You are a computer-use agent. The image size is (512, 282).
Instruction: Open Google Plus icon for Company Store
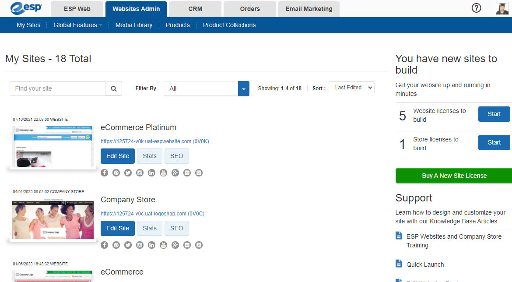pyautogui.click(x=175, y=245)
